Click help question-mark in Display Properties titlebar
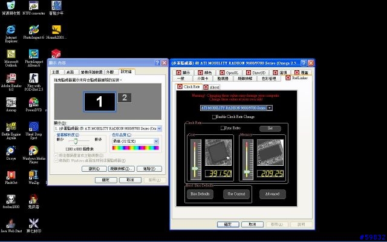The height and width of the screenshot is (242, 387). 157,63
